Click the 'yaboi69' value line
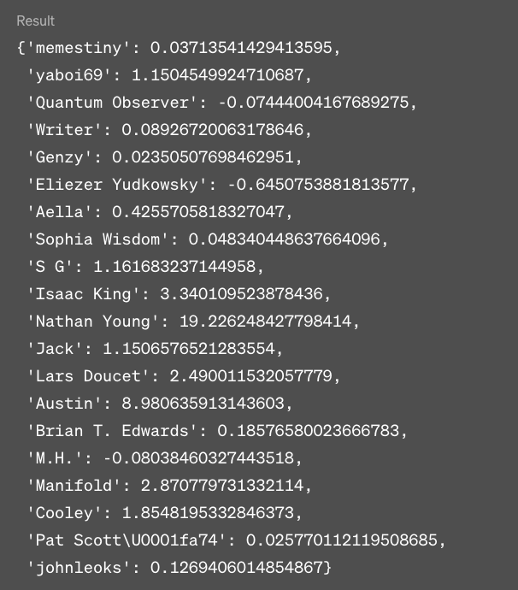This screenshot has height=590, width=518. point(169,75)
